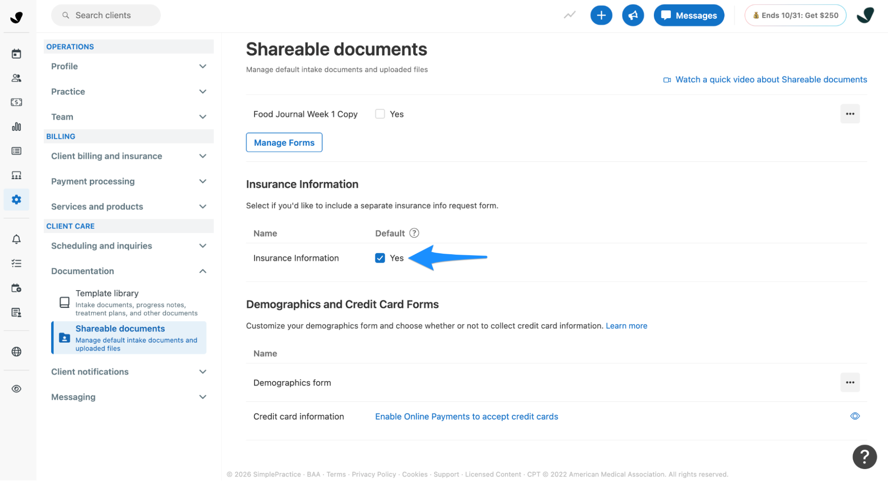888x481 pixels.
Task: Expand Scheduling and inquiries section
Action: [x=128, y=246]
